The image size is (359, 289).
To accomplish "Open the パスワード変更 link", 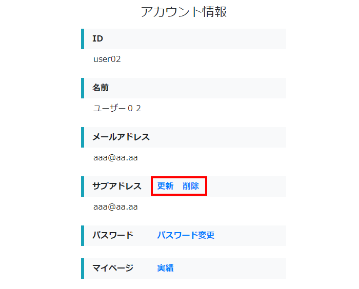I will pos(186,235).
